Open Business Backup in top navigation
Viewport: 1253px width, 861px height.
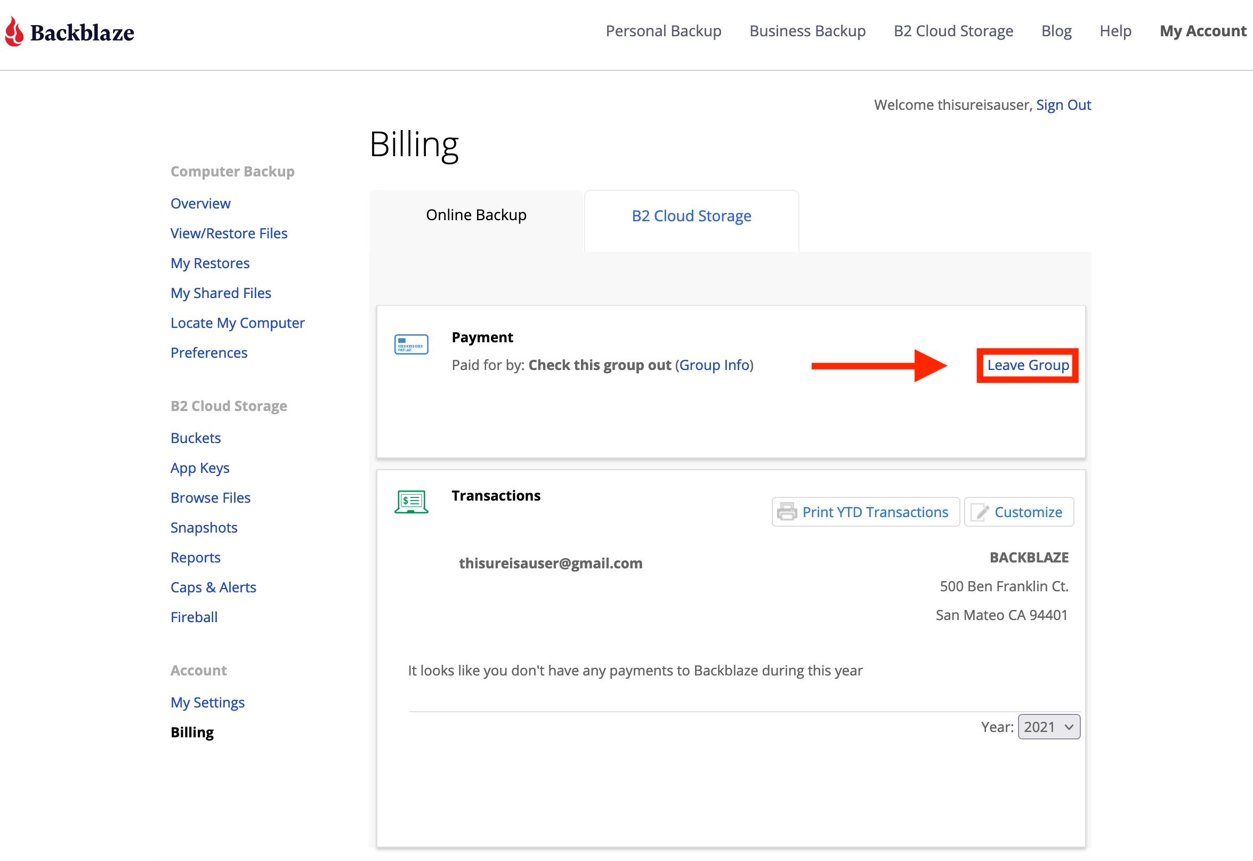tap(807, 31)
